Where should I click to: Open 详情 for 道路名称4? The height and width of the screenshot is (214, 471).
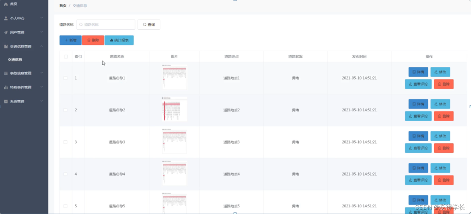[418, 168]
